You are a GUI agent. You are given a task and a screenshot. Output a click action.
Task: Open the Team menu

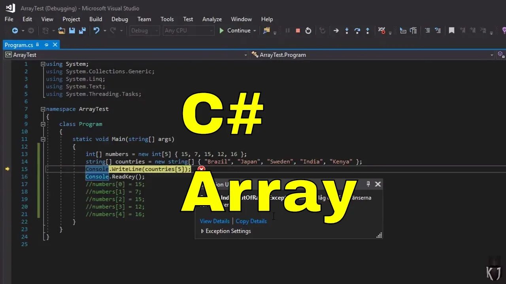tap(144, 19)
